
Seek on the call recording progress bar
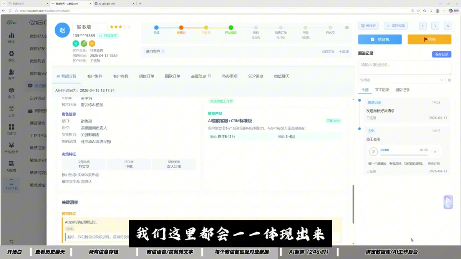pos(404,155)
